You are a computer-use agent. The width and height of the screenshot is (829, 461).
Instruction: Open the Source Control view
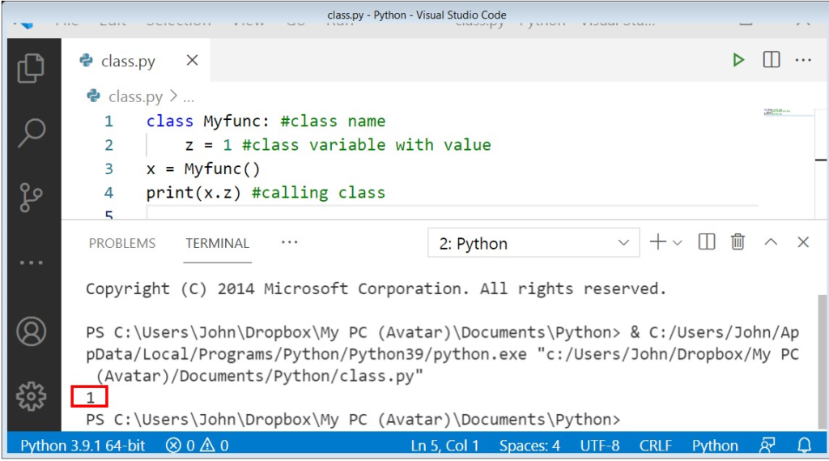[x=31, y=198]
